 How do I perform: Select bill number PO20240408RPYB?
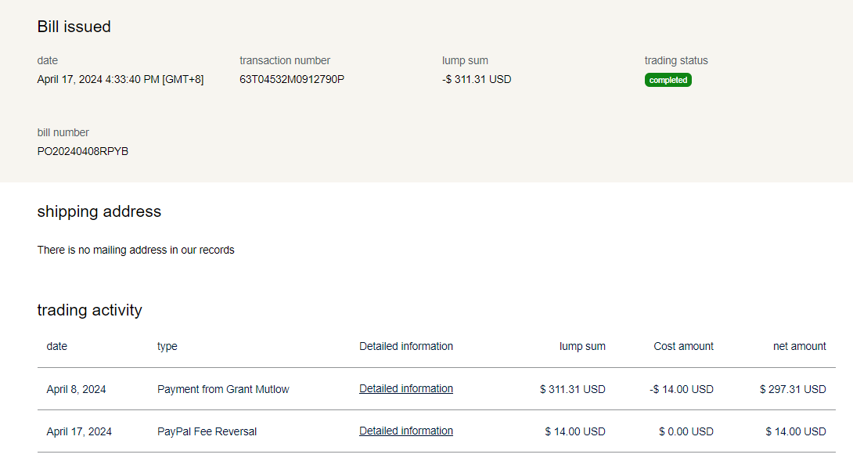pyautogui.click(x=83, y=151)
